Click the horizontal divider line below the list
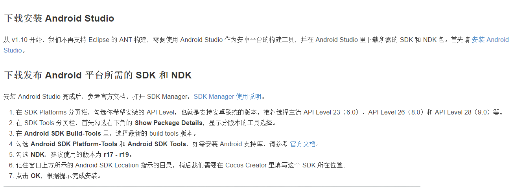Screen dimensions: 514x187 (x=212, y=187)
